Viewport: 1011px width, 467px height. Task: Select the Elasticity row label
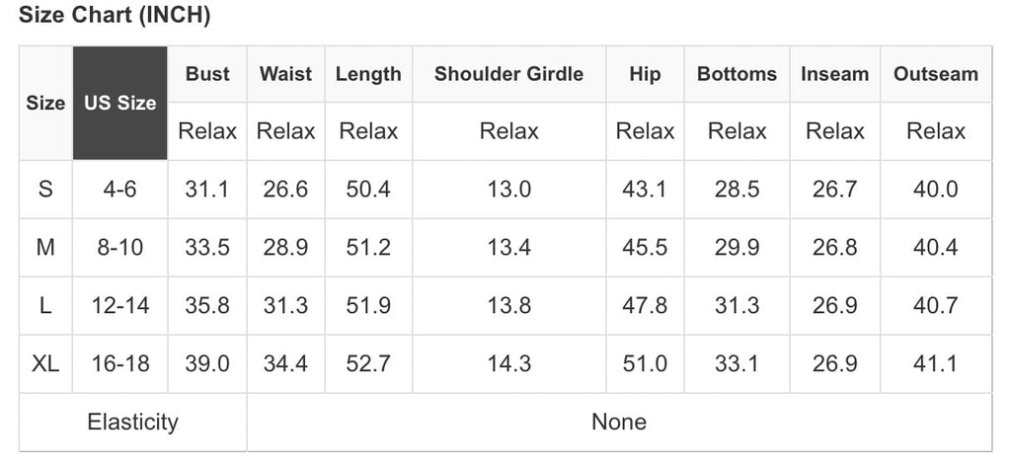(132, 423)
